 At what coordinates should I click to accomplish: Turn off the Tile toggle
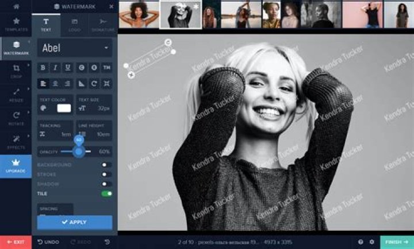coord(107,194)
